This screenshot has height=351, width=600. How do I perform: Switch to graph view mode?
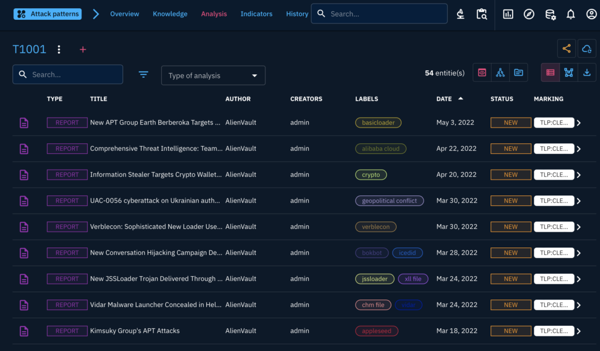click(568, 73)
